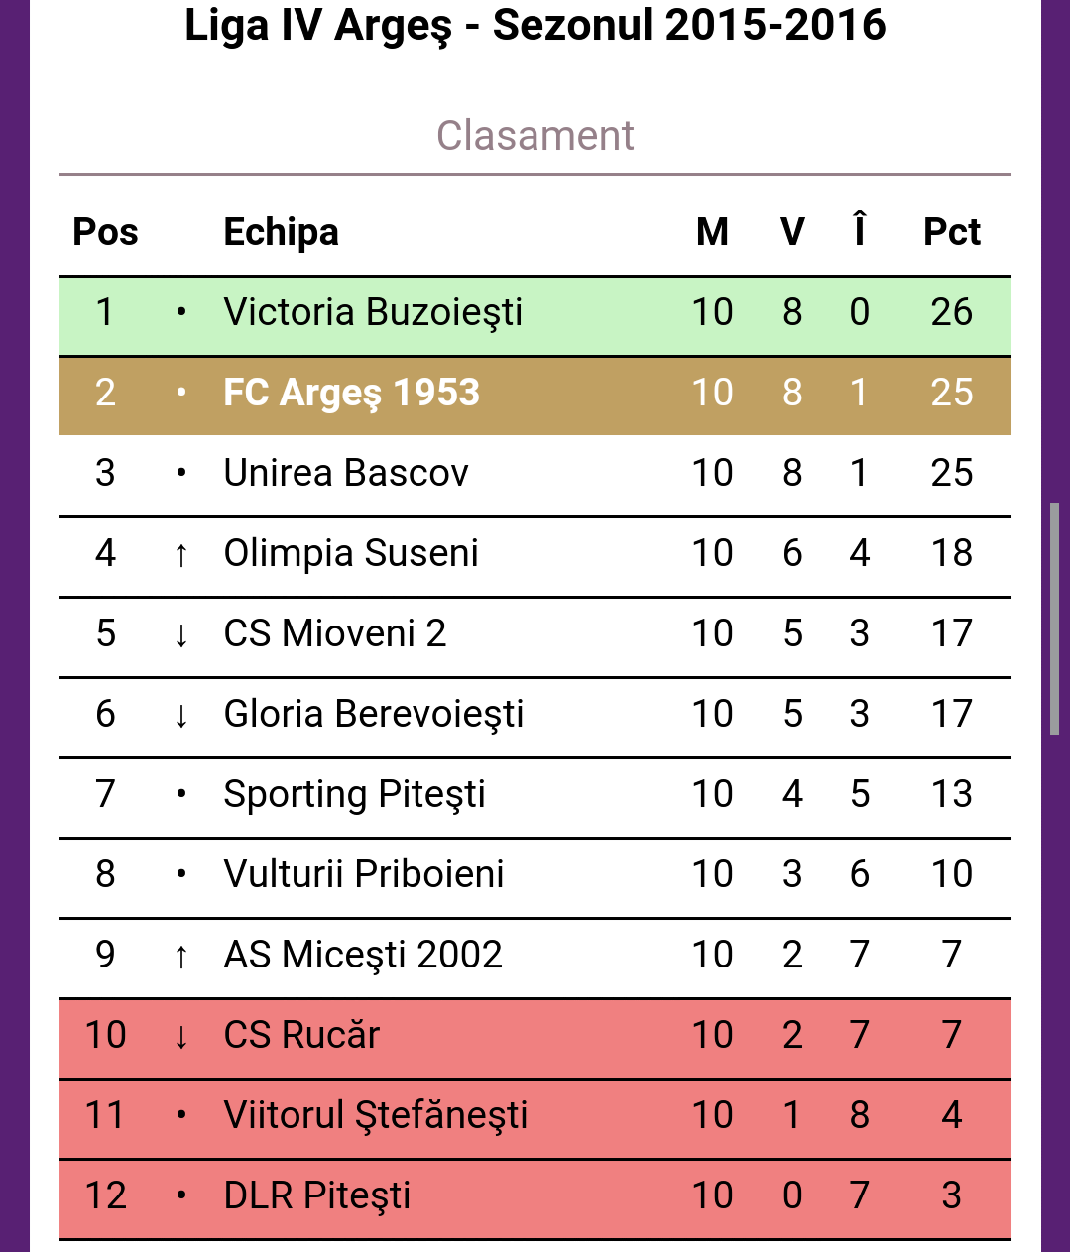Open the FC Argeș 1953 team row
This screenshot has height=1252, width=1070.
pos(535,394)
